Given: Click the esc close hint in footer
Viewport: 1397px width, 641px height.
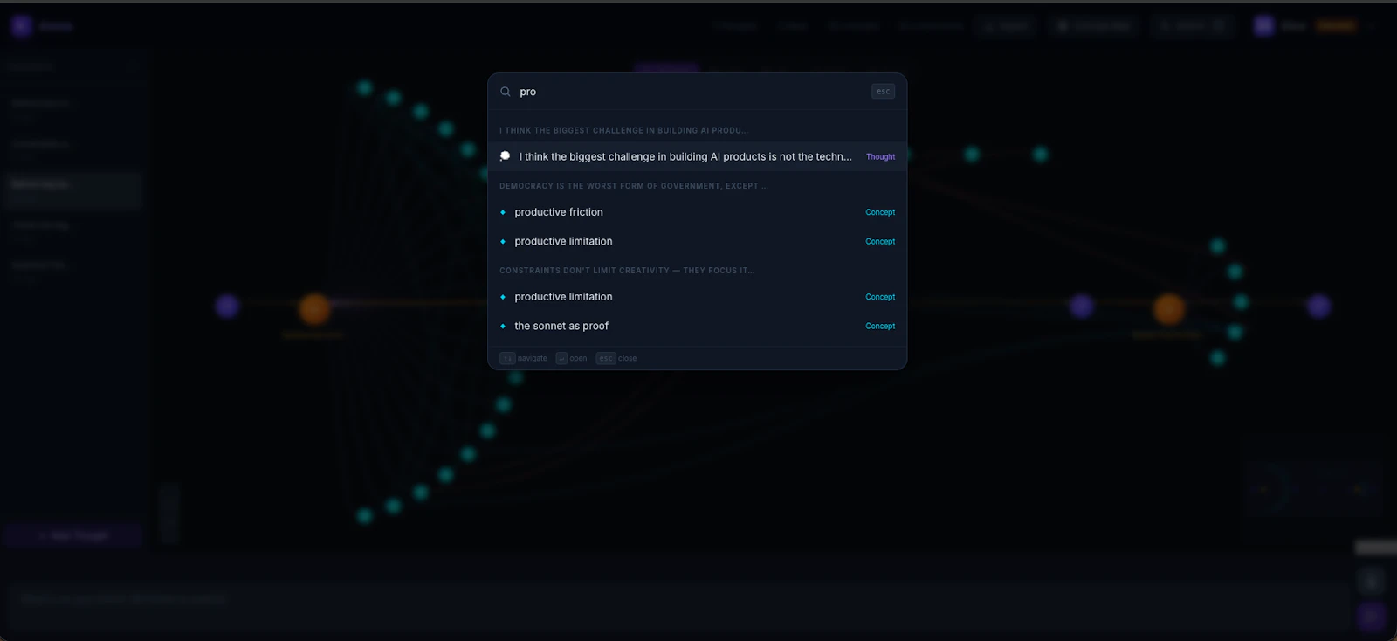Looking at the screenshot, I should coord(616,359).
